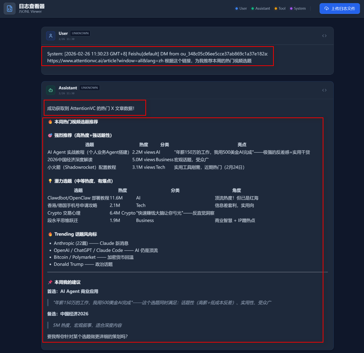Click the attentionvc.ai article URL text

click(x=105, y=61)
